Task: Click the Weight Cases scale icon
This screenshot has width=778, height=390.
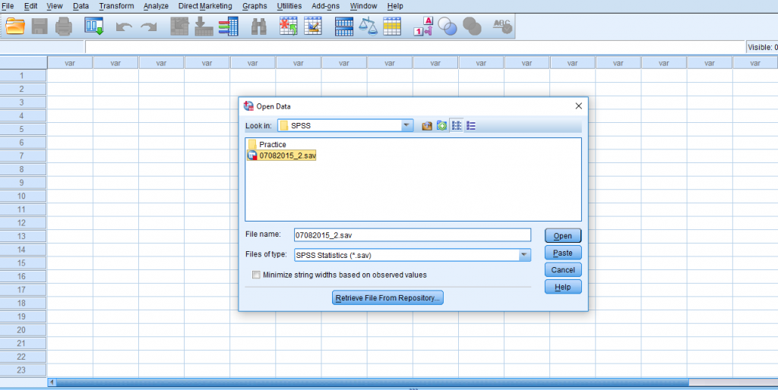Action: click(x=368, y=27)
